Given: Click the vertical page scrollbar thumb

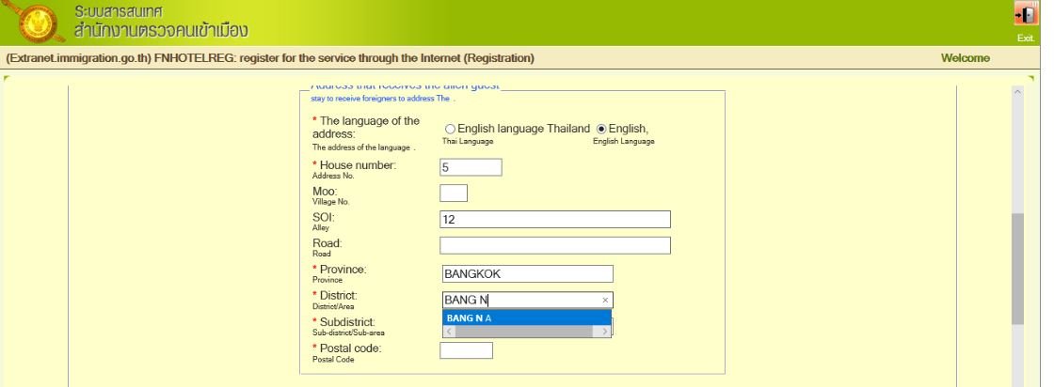Looking at the screenshot, I should point(1016,268).
